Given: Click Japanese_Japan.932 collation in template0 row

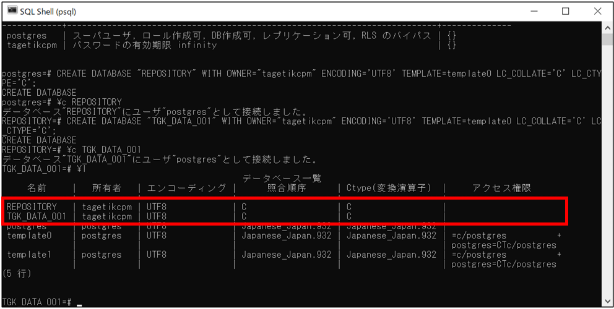Looking at the screenshot, I should (x=287, y=235).
